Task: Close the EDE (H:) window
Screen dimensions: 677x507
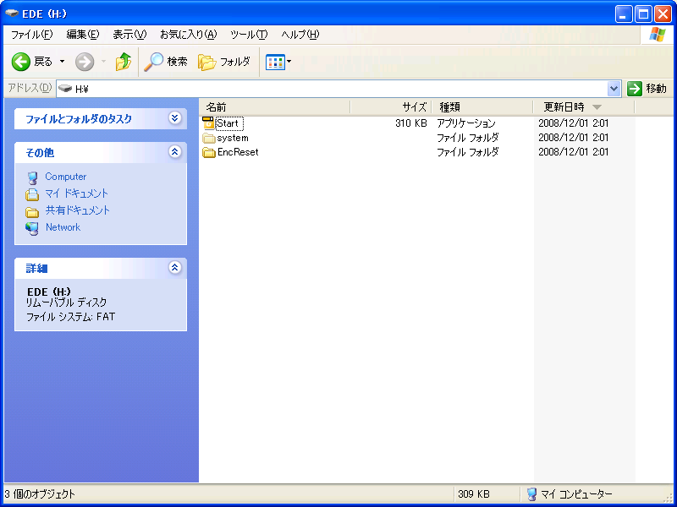Action: point(663,14)
